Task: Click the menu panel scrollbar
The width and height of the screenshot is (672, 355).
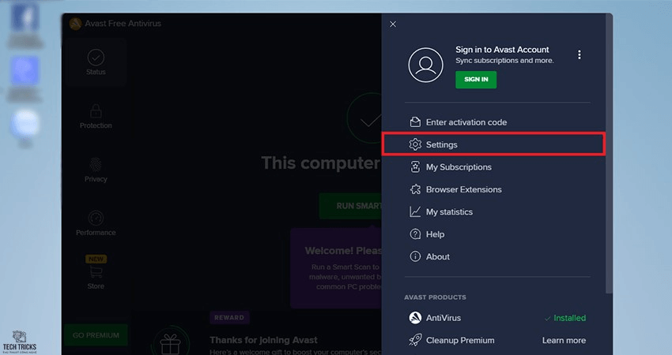Action: (609, 154)
